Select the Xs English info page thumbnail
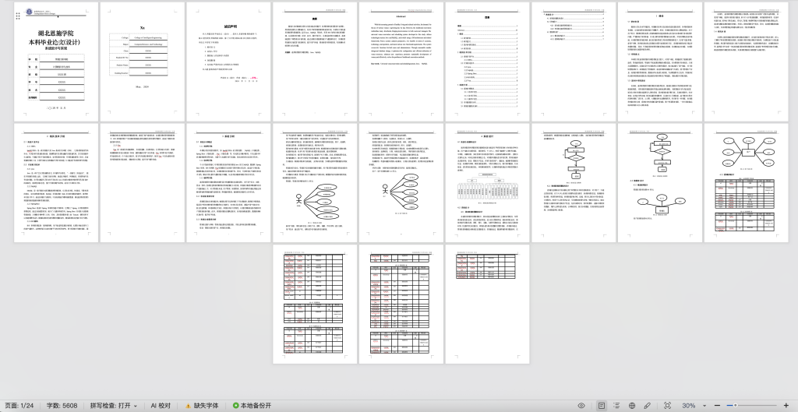Viewport: 798px width, 412px height. 143,62
